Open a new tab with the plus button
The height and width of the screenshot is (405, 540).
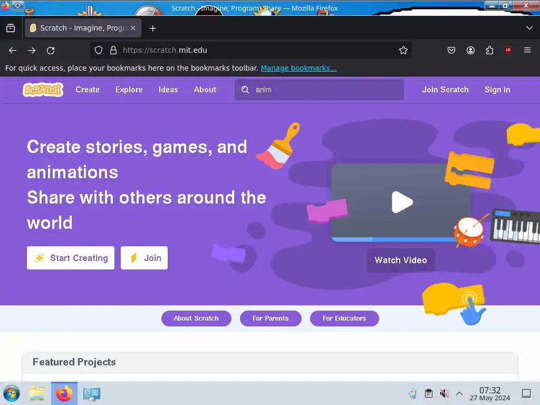[x=152, y=28]
